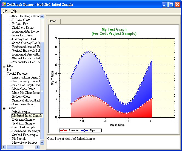Click the tree scroll down arrow
Image resolution: width=182 pixels, height=151 pixels.
(x=42, y=142)
